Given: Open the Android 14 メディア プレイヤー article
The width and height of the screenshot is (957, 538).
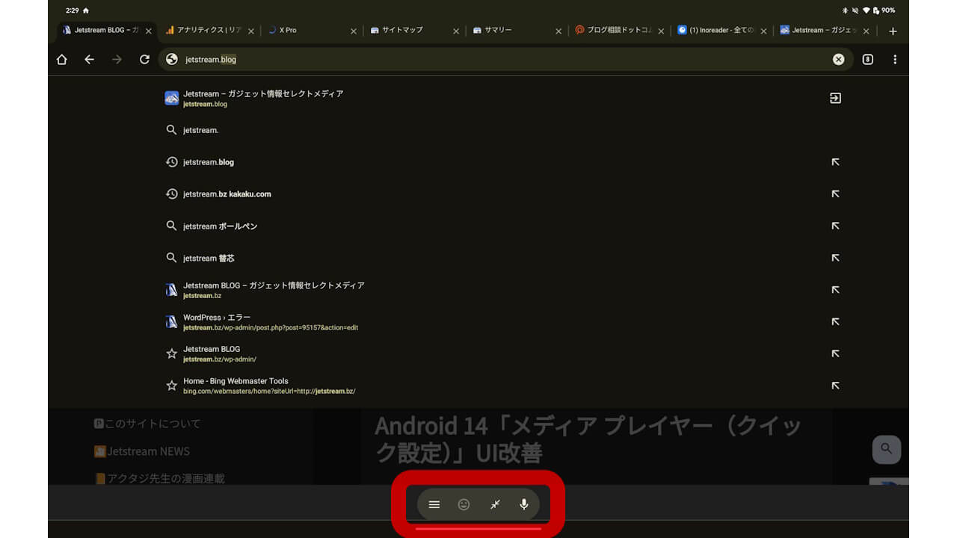Looking at the screenshot, I should (x=588, y=439).
